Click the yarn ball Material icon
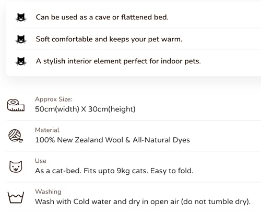Screen dimensions: 261x212 pyautogui.click(x=16, y=136)
